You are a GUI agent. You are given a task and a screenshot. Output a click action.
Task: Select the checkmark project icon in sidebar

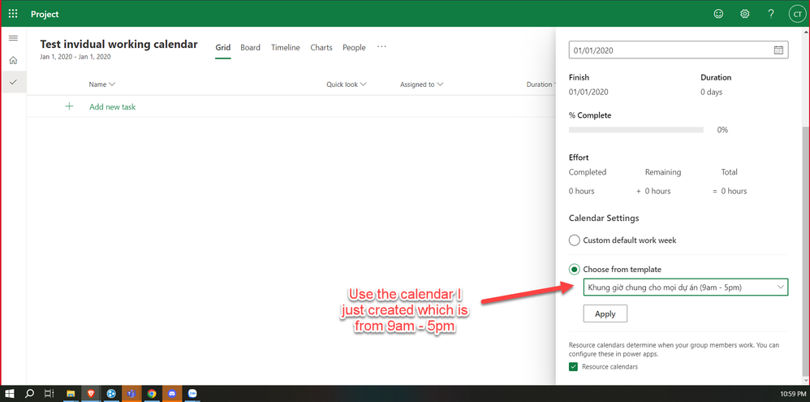(14, 82)
